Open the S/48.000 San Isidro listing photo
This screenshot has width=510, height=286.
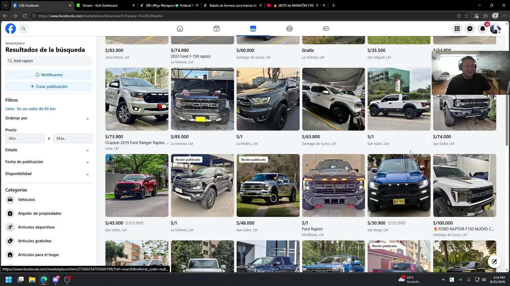268,186
